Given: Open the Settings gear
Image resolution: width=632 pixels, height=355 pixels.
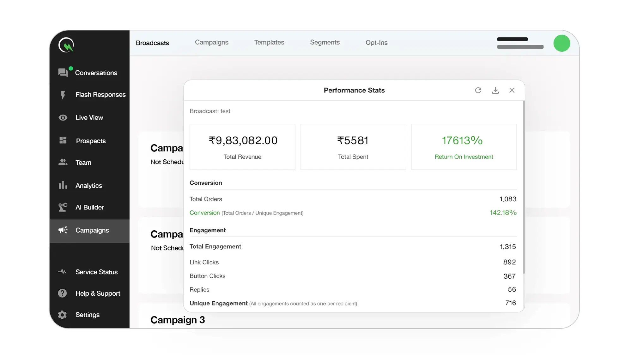Looking at the screenshot, I should pyautogui.click(x=63, y=315).
